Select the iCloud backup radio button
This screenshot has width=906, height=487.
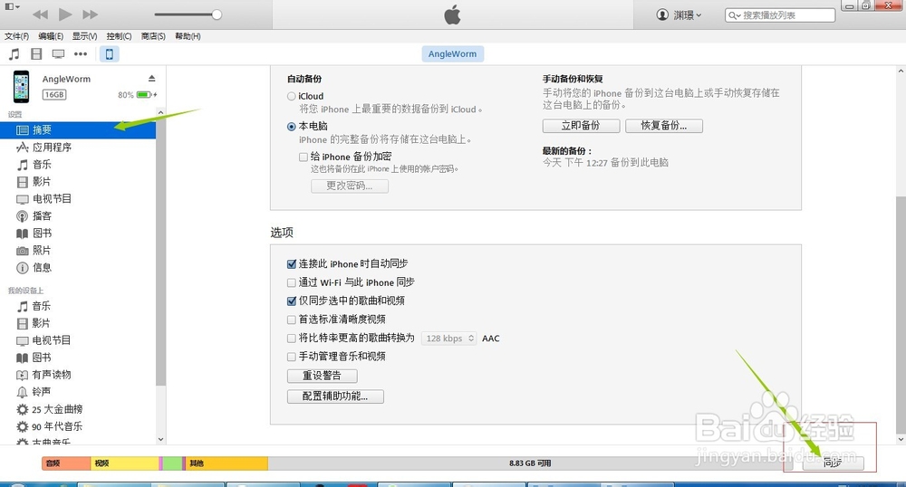tap(292, 96)
